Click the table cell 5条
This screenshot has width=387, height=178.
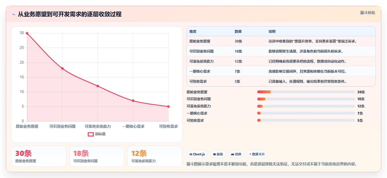(x=237, y=82)
